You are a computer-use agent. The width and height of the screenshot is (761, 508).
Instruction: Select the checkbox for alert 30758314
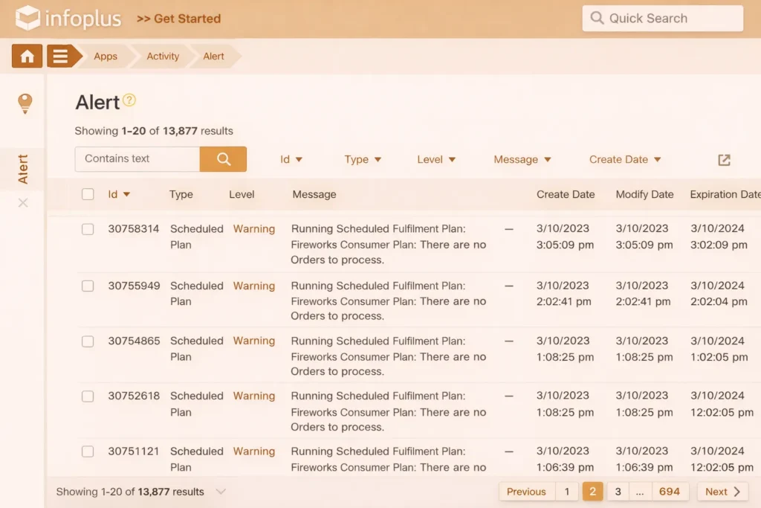coord(88,229)
